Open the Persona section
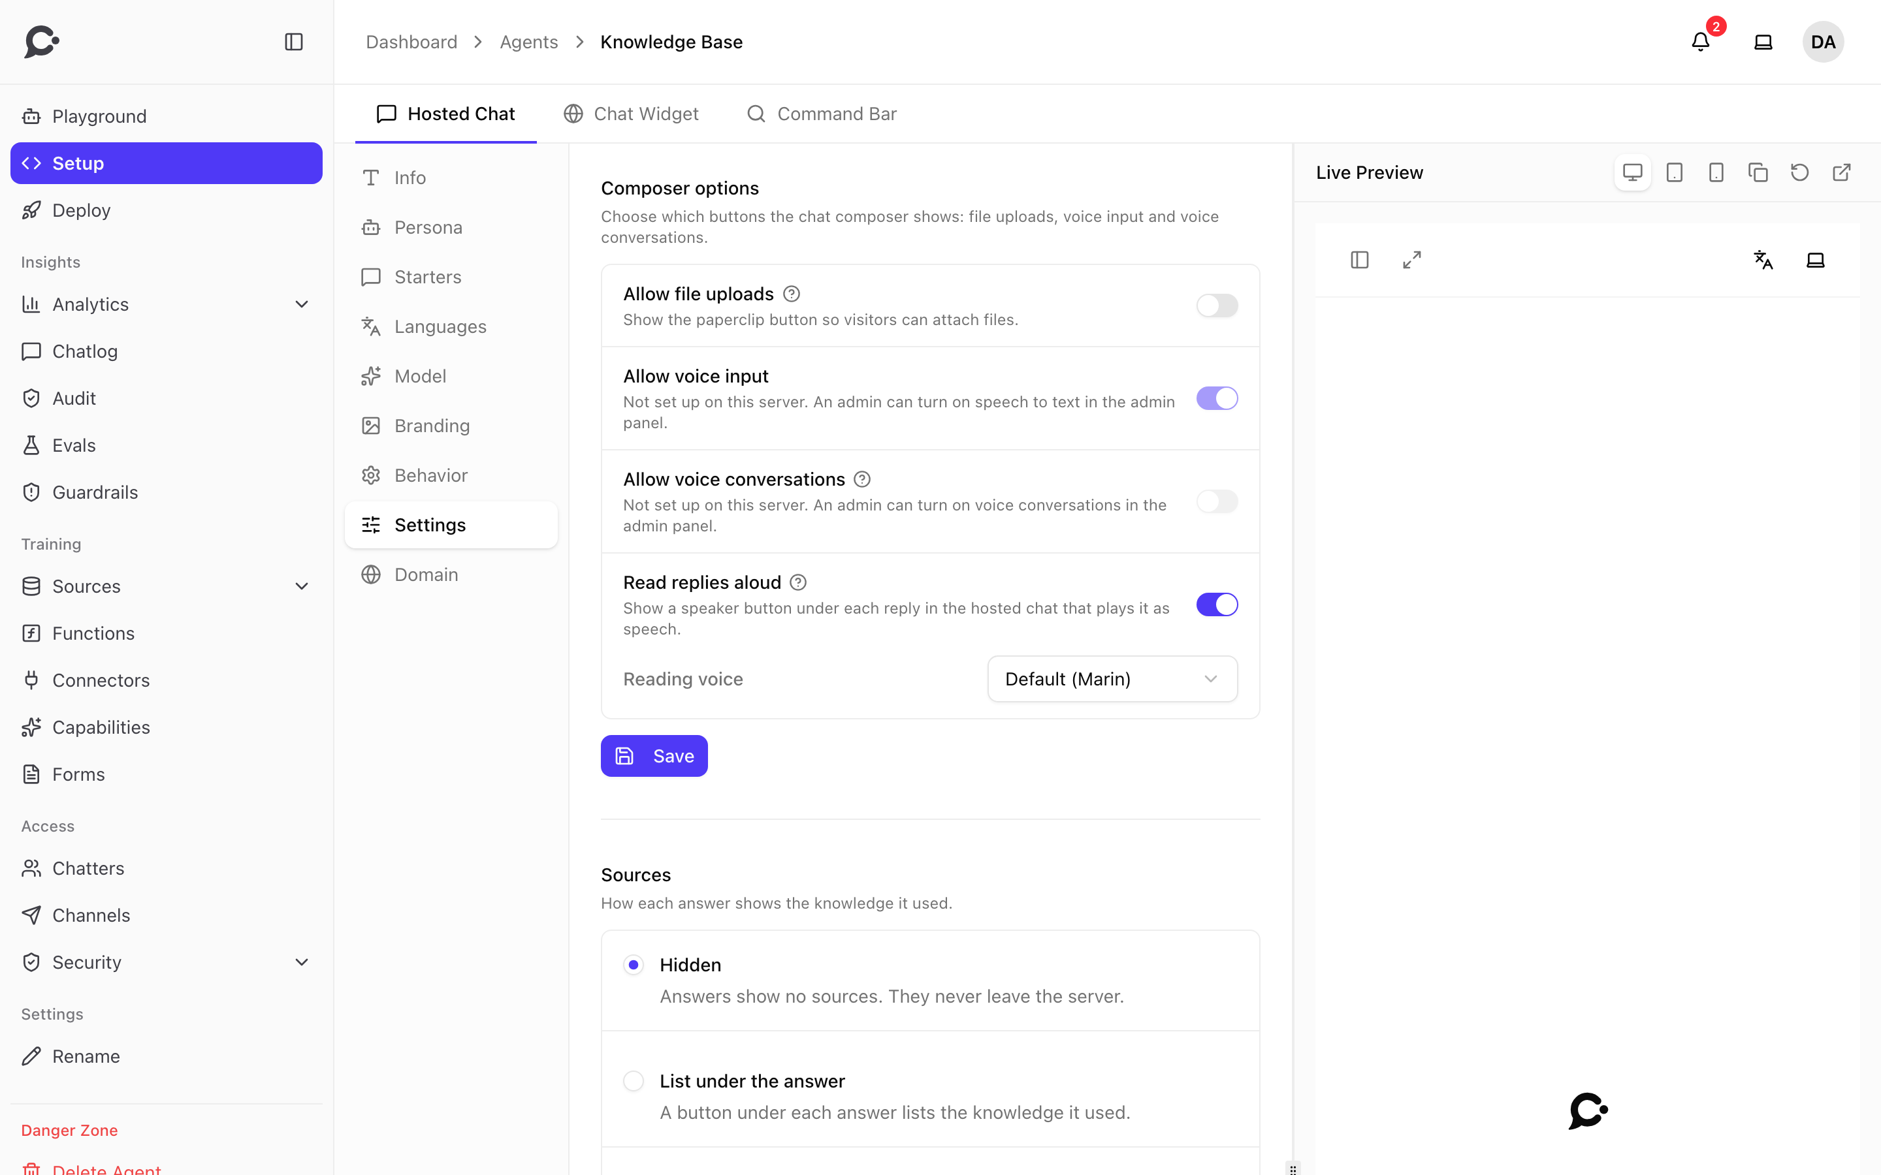 451,227
